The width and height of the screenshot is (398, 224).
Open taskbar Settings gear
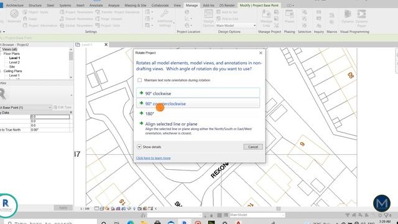(224, 223)
